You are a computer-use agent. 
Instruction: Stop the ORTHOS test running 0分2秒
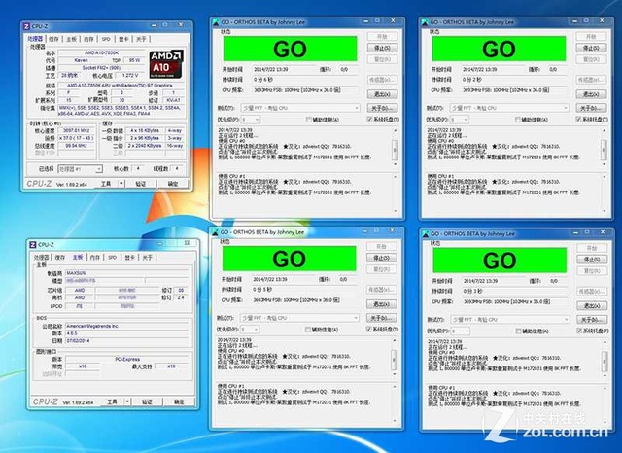click(591, 48)
